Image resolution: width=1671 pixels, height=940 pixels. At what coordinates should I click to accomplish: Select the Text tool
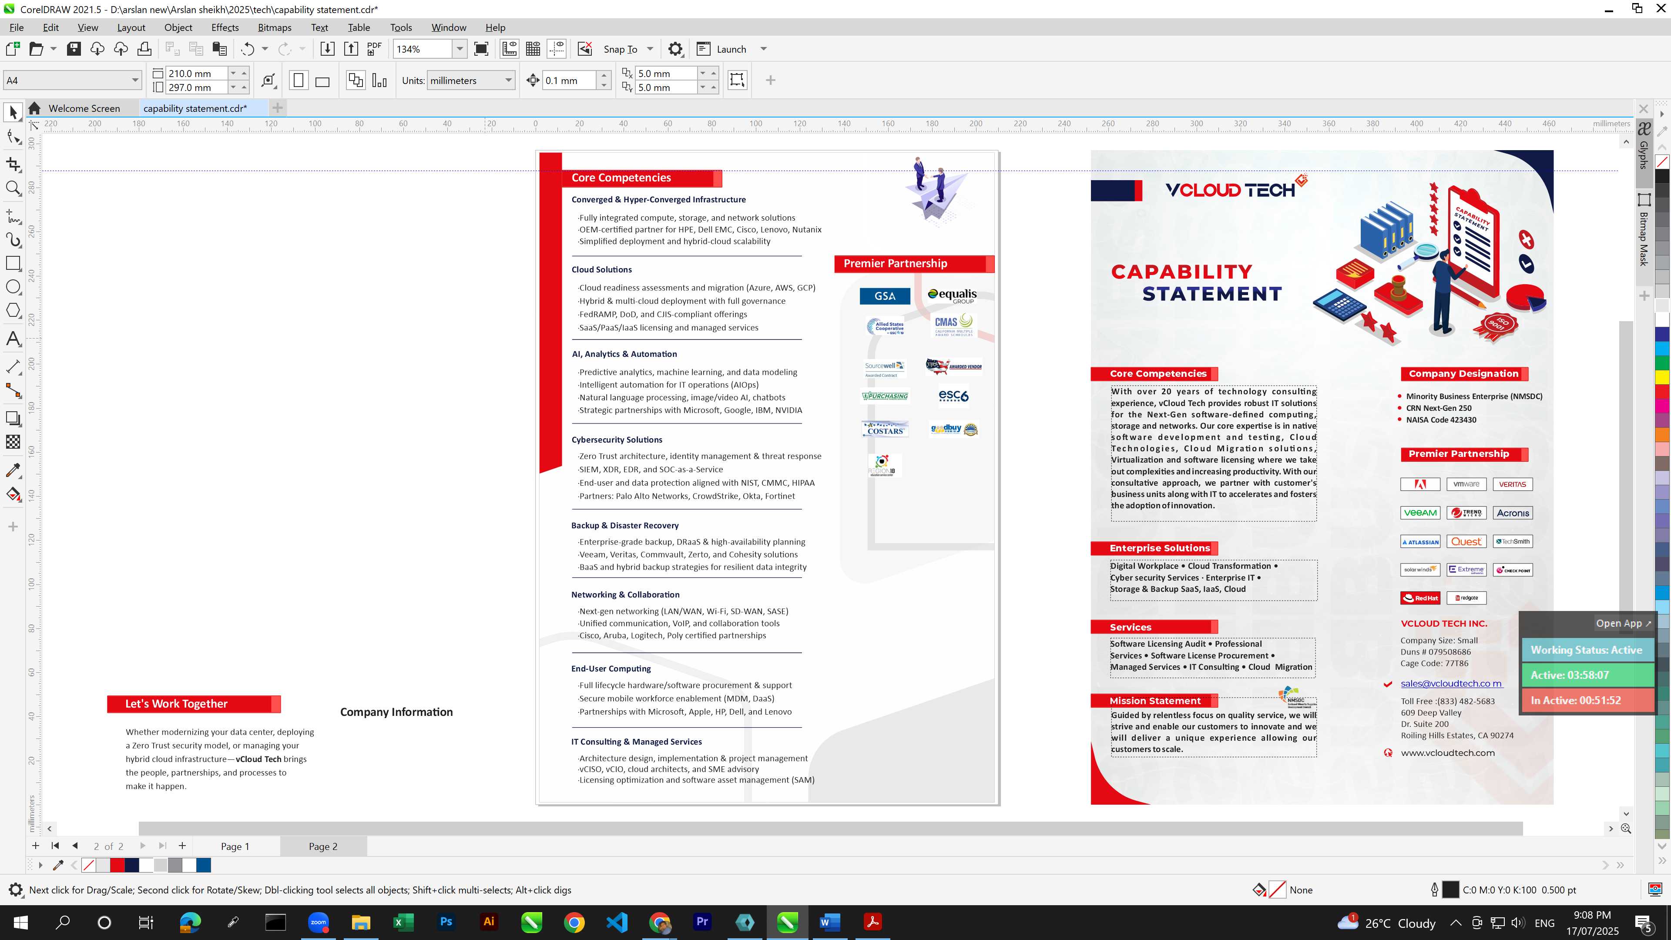(x=13, y=339)
